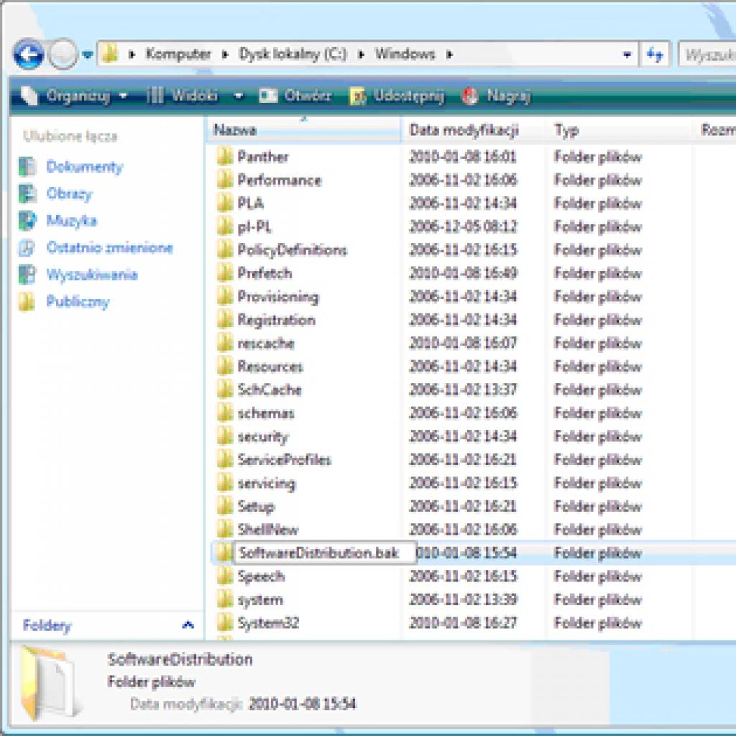The width and height of the screenshot is (736, 736).
Task: Go back with the blue Back arrow
Action: coord(29,55)
